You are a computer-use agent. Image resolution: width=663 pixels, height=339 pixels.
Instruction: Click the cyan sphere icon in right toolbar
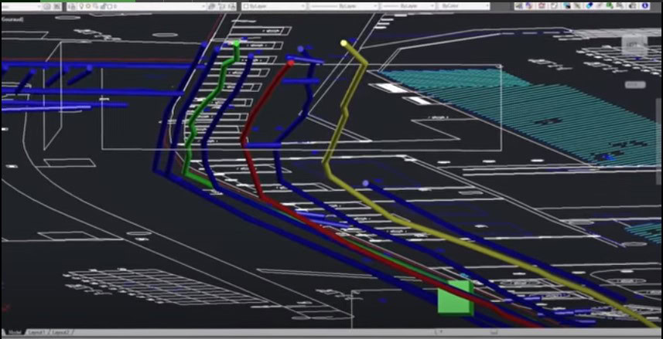pyautogui.click(x=589, y=6)
